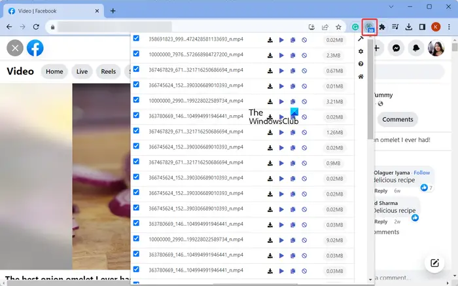Reload the current page
The width and height of the screenshot is (458, 286).
click(x=36, y=27)
